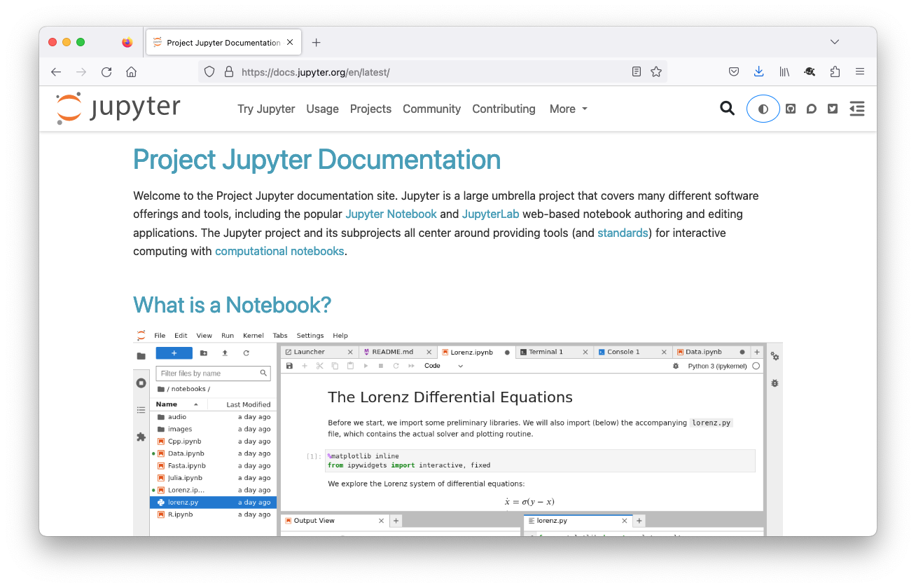Reload the page with the refresh button
The image size is (916, 588).
(106, 71)
